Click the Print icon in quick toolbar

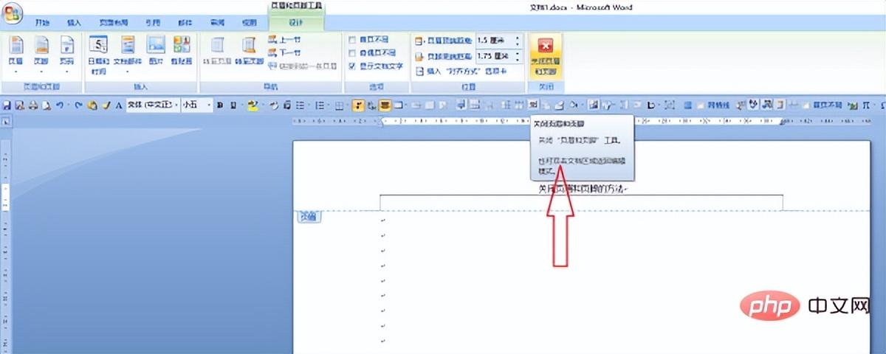(33, 105)
